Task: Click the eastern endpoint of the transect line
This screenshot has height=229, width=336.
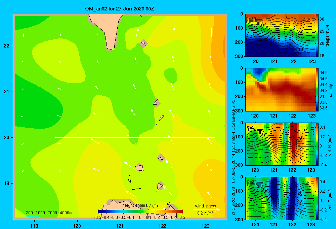Action: pyautogui.click(x=214, y=137)
